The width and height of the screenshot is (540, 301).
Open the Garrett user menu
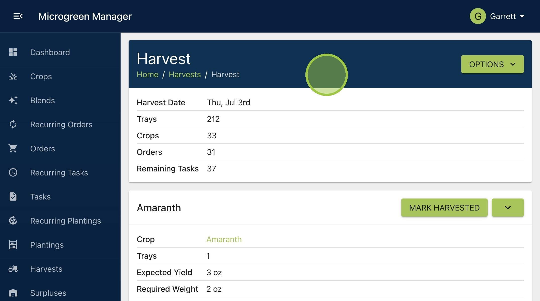497,16
